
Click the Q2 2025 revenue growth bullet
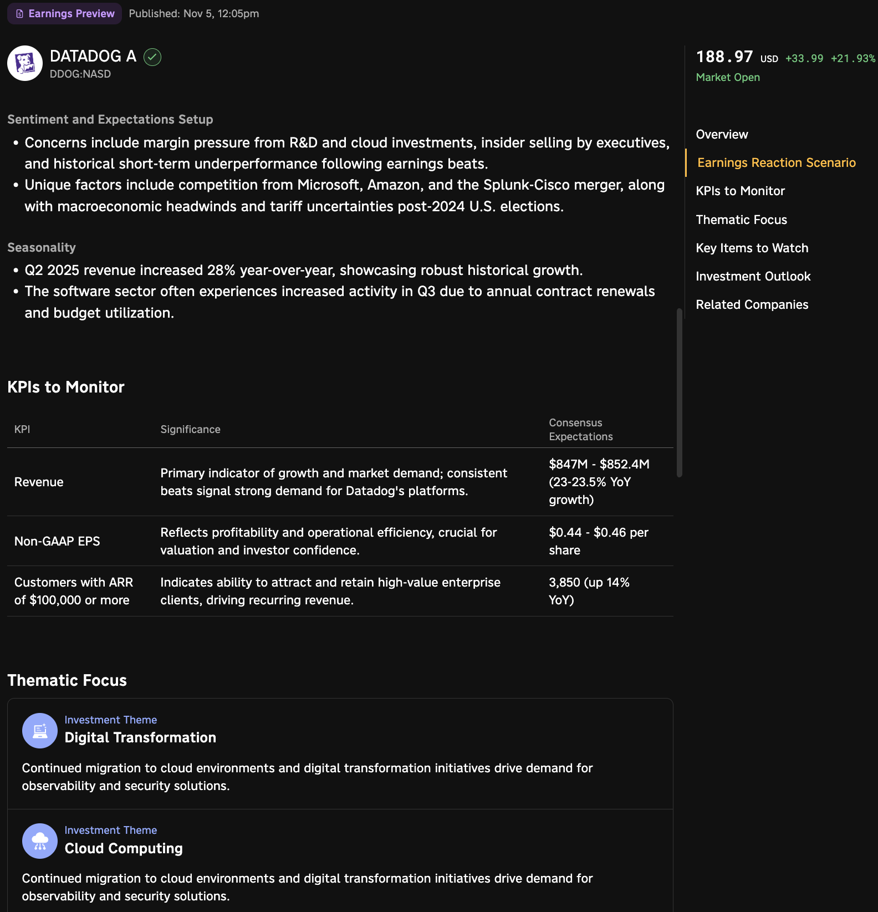point(304,270)
